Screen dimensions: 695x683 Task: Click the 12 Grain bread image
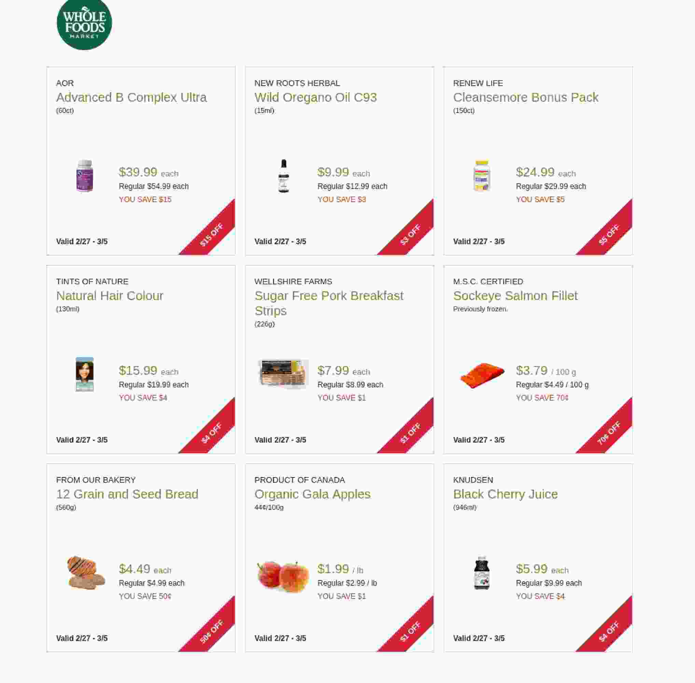pos(86,572)
